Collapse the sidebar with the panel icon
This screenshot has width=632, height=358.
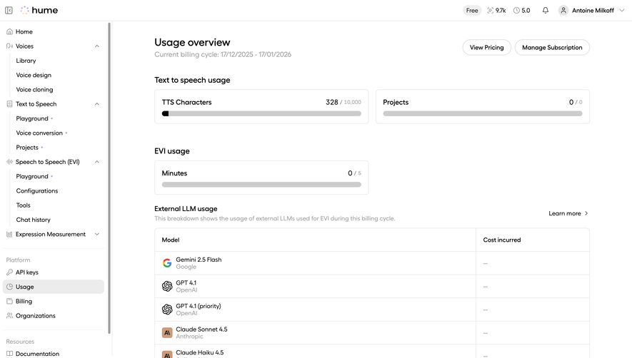[9, 11]
